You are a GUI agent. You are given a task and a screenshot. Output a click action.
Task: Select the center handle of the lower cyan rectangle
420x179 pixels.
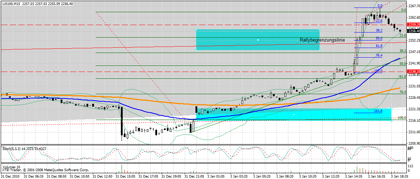(x=294, y=115)
